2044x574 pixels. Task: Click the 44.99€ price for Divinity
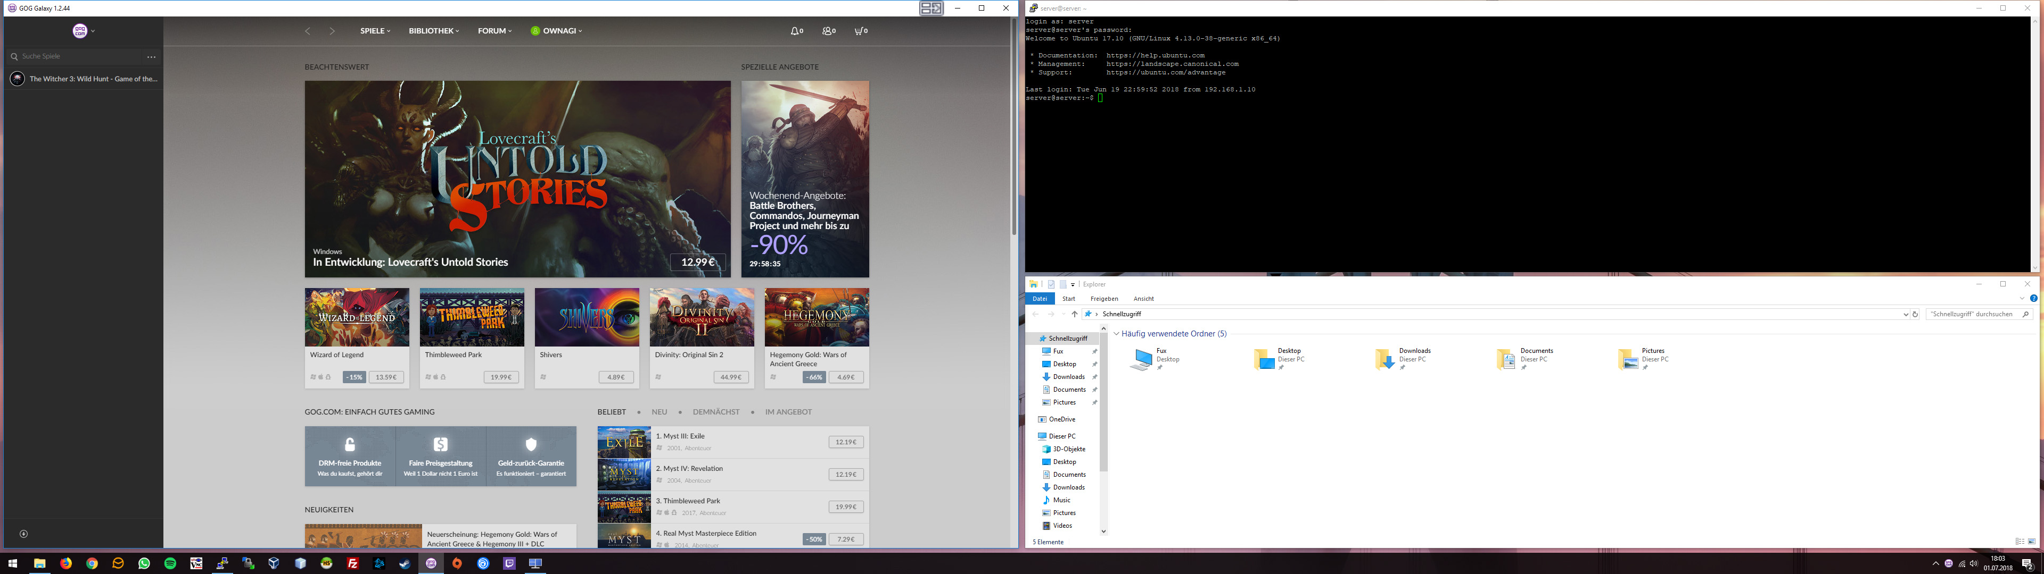[x=731, y=377]
